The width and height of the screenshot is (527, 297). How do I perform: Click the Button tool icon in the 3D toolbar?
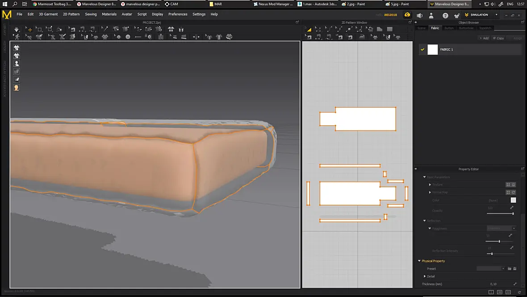pyautogui.click(x=128, y=37)
